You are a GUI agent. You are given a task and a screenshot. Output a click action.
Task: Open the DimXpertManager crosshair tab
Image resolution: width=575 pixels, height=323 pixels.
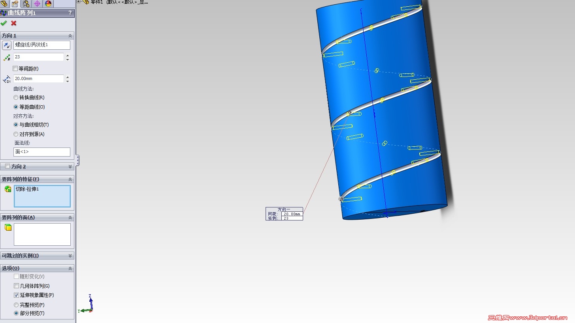[37, 4]
